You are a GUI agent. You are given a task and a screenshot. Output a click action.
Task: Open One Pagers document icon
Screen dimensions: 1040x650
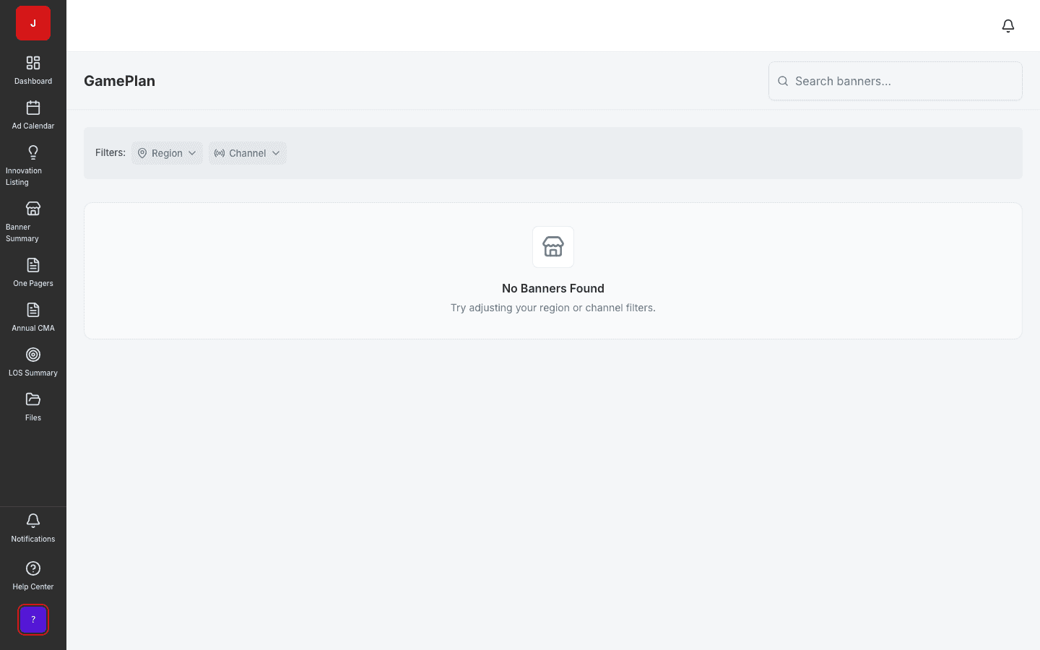click(33, 265)
